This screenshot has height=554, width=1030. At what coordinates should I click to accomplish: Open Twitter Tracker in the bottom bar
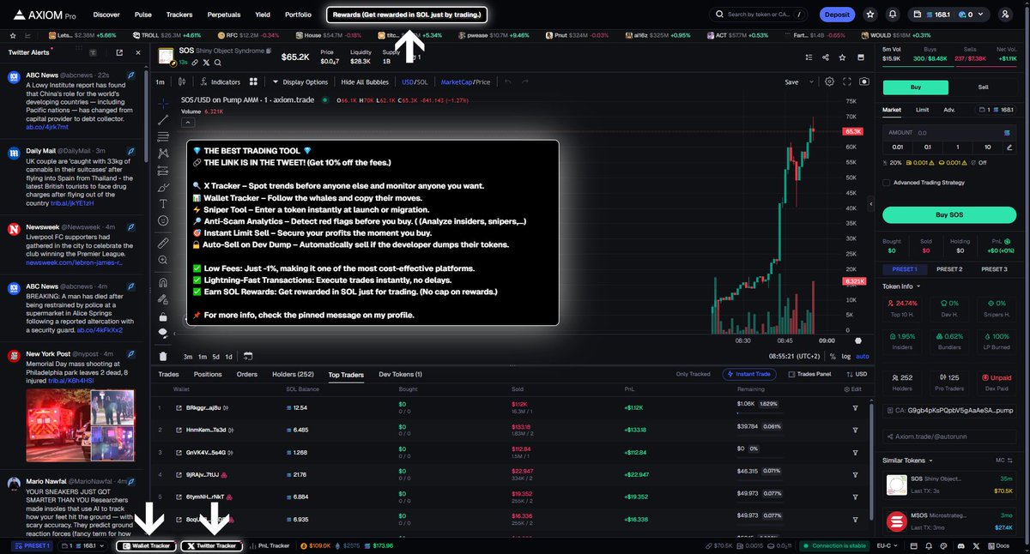211,545
